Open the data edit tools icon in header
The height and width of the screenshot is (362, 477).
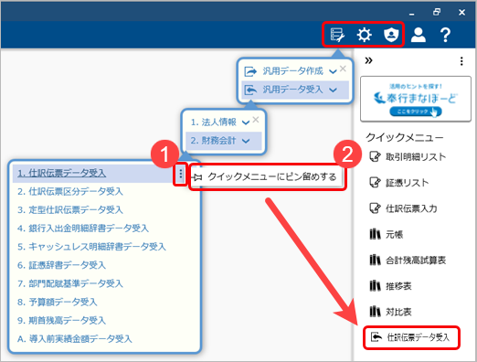coord(337,35)
